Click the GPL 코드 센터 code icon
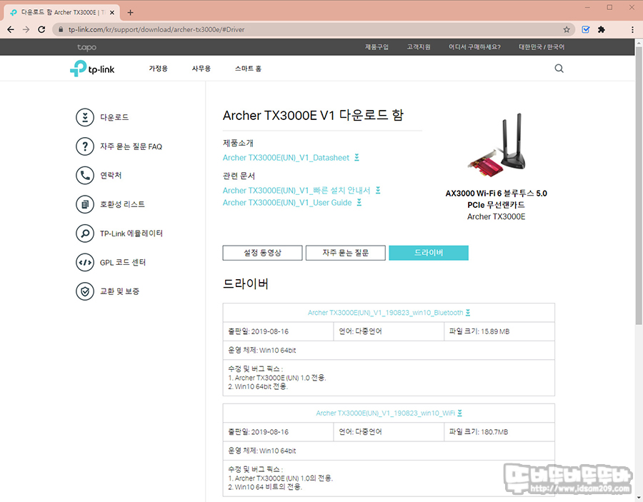Image resolution: width=643 pixels, height=502 pixels. click(x=85, y=262)
